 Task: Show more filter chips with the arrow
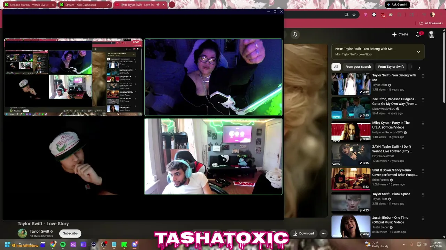pos(419,68)
